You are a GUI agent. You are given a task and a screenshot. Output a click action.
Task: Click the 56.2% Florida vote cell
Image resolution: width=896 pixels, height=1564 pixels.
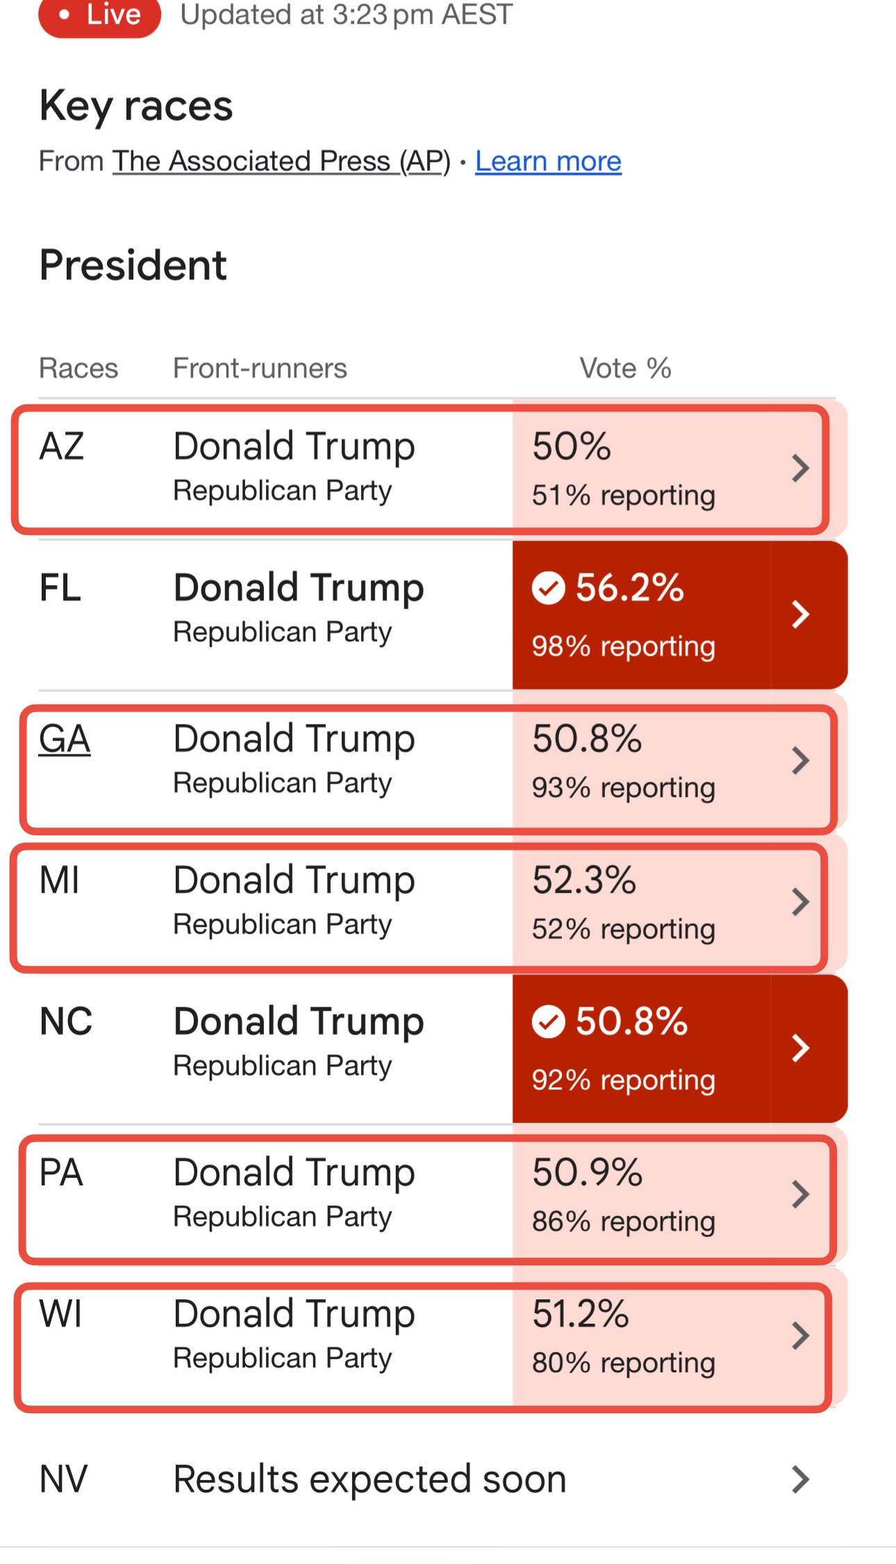[x=642, y=615]
